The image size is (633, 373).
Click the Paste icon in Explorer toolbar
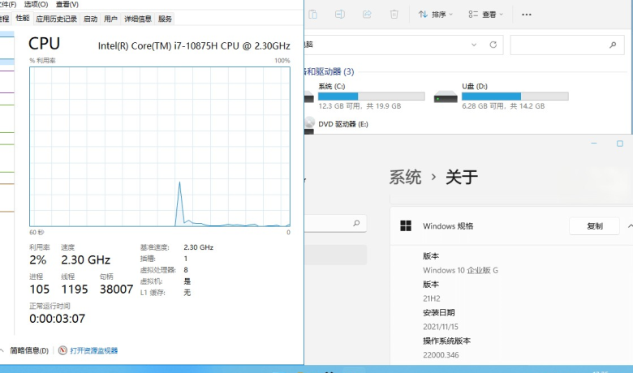(x=313, y=15)
